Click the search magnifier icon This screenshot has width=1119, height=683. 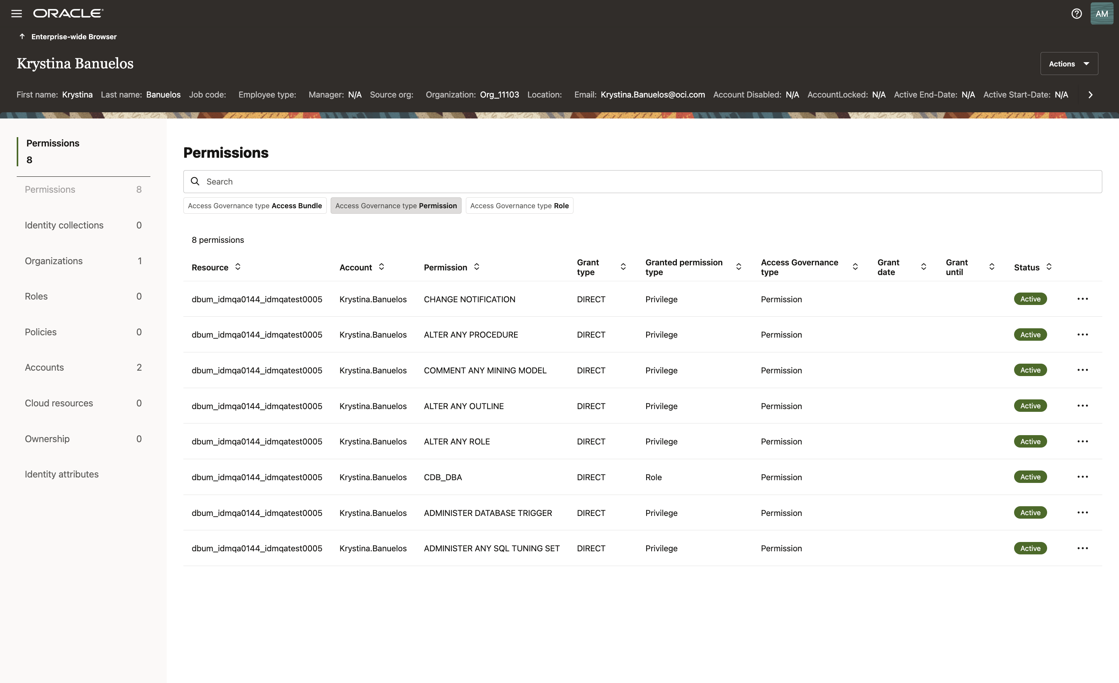195,181
